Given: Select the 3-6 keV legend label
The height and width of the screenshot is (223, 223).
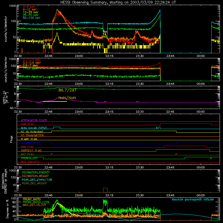Looking at the screenshot, I should tap(29, 7).
